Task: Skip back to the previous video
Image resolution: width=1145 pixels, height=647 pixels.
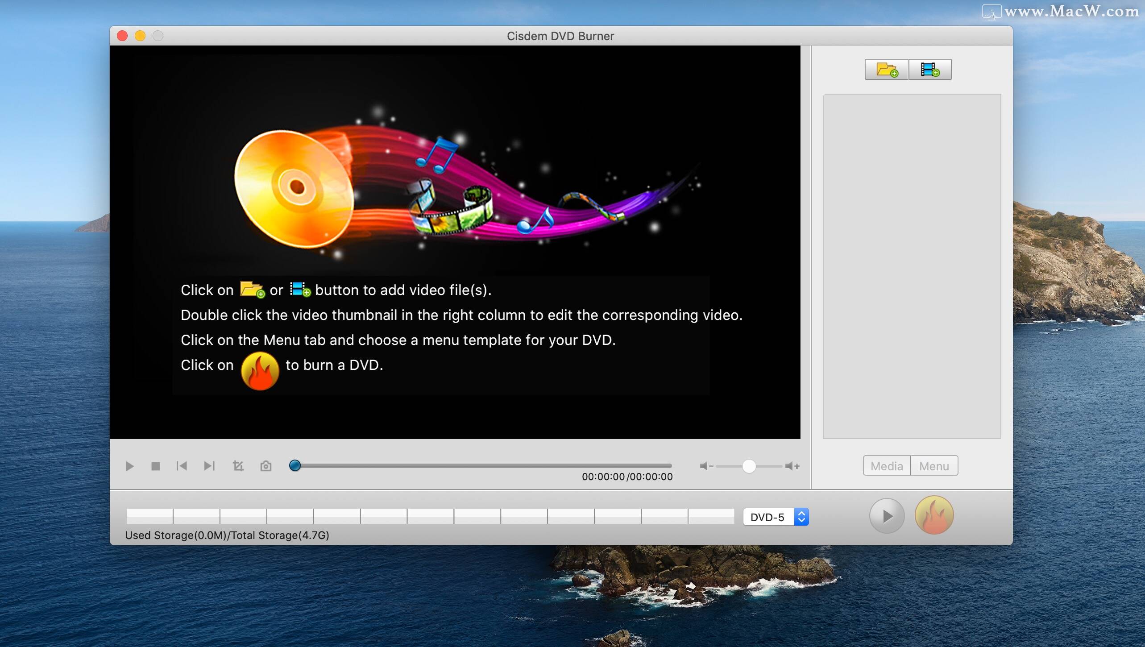Action: (x=182, y=466)
